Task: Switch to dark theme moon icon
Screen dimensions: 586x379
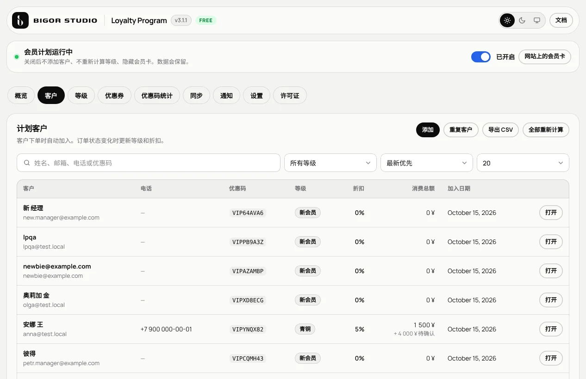Action: pyautogui.click(x=522, y=20)
